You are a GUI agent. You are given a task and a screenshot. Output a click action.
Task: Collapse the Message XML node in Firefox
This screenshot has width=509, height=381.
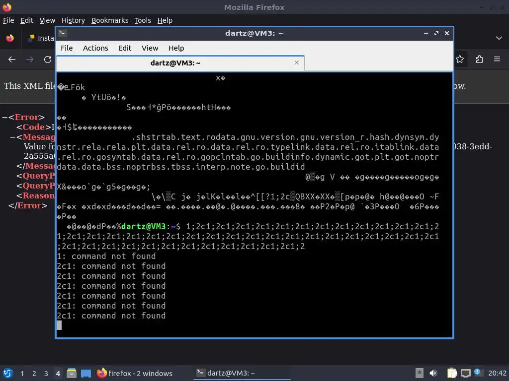12,137
